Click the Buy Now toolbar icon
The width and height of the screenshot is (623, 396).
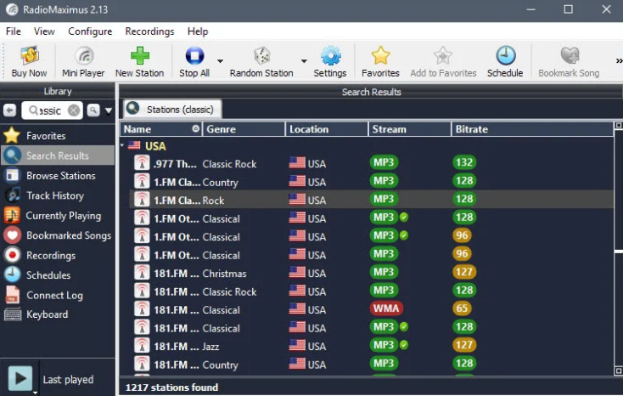point(29,61)
